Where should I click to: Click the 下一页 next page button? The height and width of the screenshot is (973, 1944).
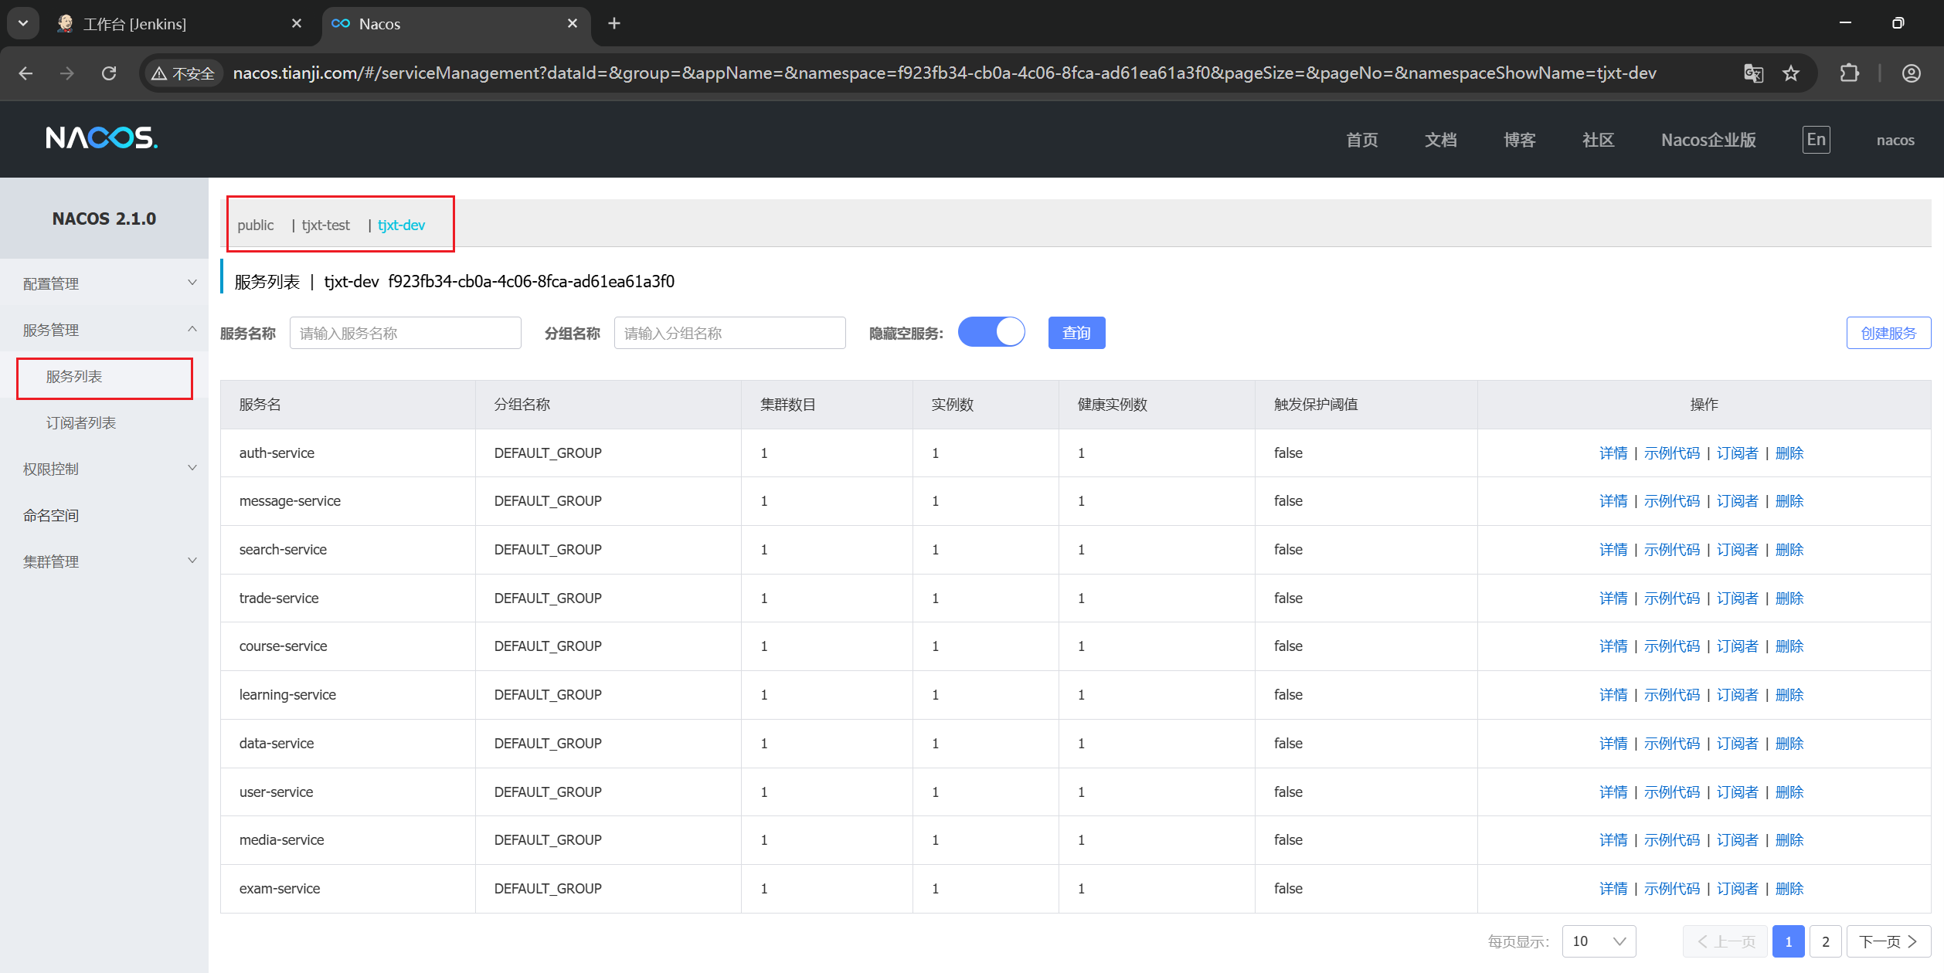(1888, 941)
